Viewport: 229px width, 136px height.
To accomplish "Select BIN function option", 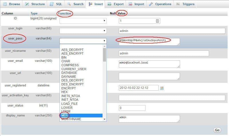I will tap(64, 58).
